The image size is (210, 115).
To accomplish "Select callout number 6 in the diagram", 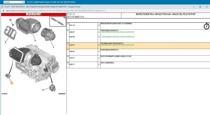I will tap(43, 90).
